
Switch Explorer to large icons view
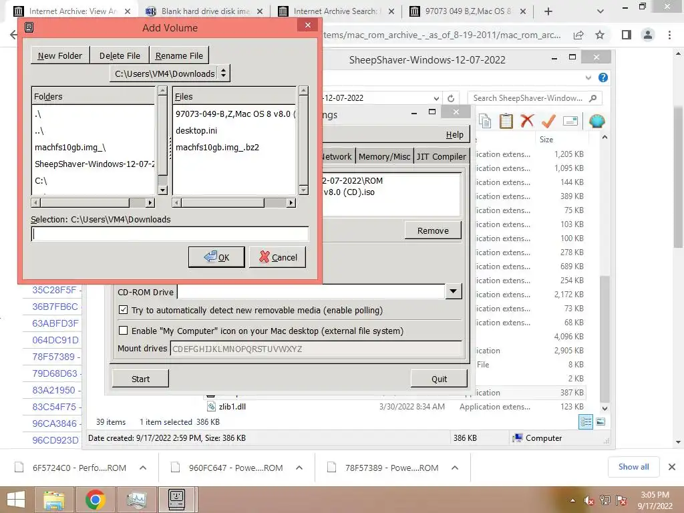[601, 421]
